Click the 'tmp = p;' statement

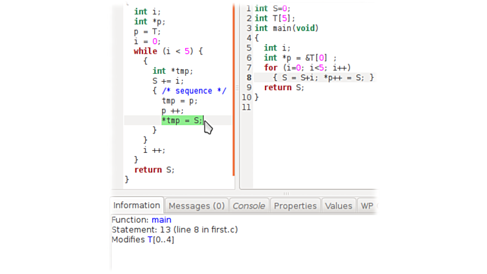coord(179,100)
